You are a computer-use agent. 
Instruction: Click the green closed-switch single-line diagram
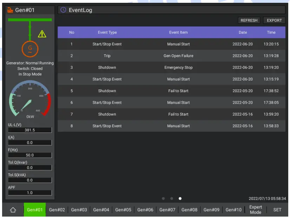click(29, 28)
